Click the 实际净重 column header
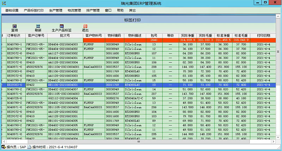The image size is (282, 151). tap(188, 36)
